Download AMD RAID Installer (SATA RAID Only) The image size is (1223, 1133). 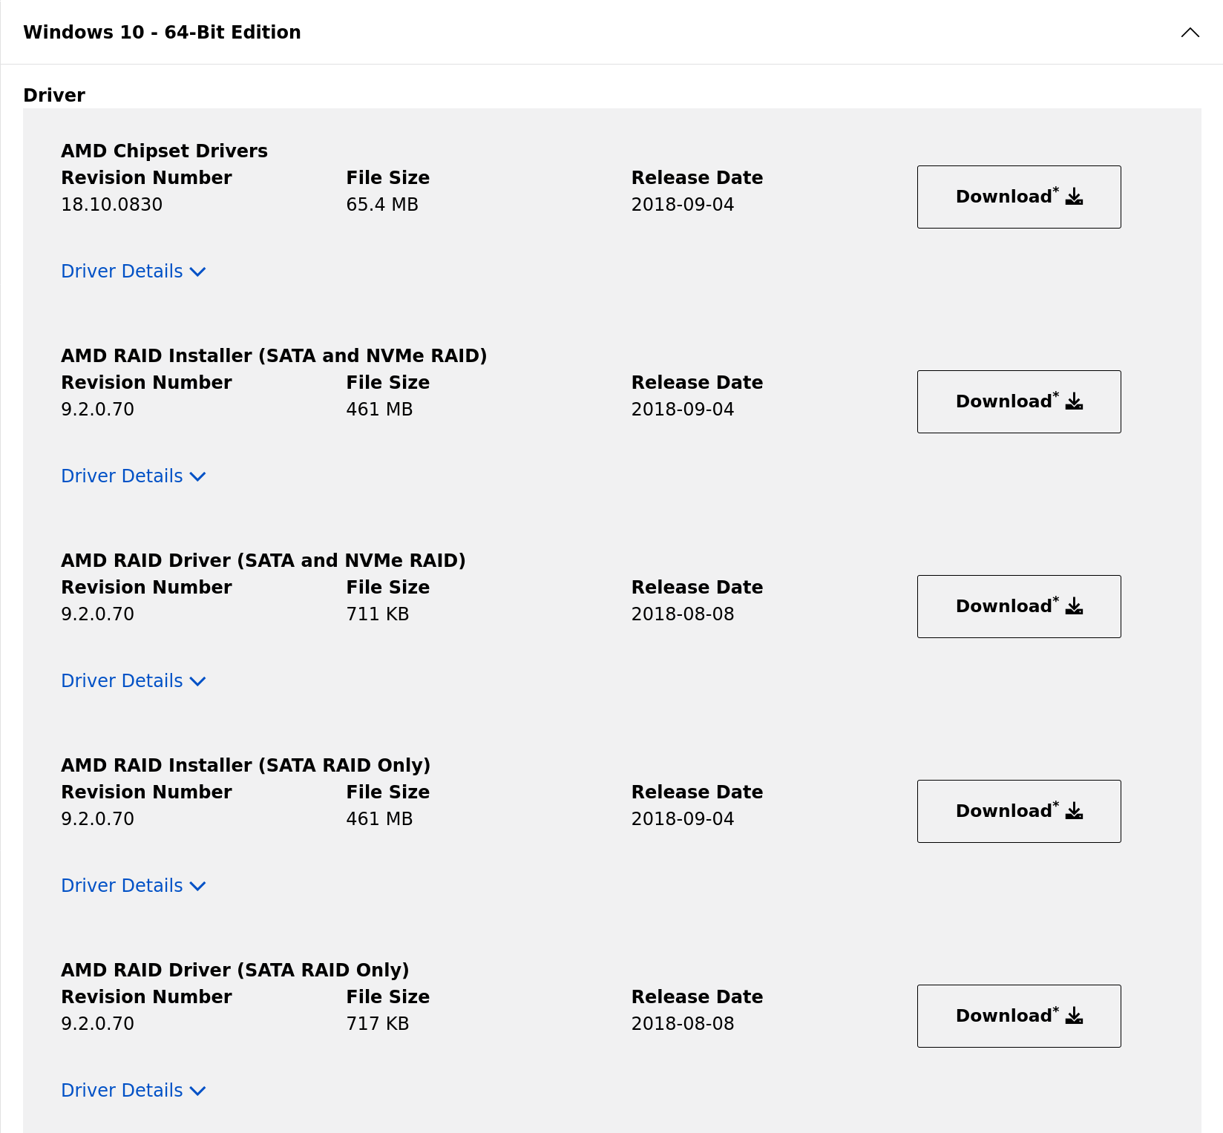point(1018,811)
